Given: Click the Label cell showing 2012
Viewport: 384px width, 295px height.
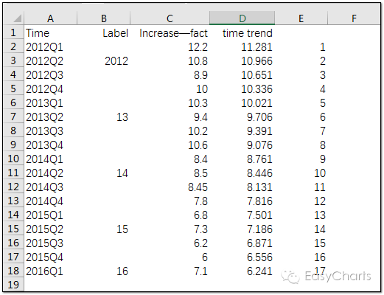Looking at the screenshot, I should point(103,60).
